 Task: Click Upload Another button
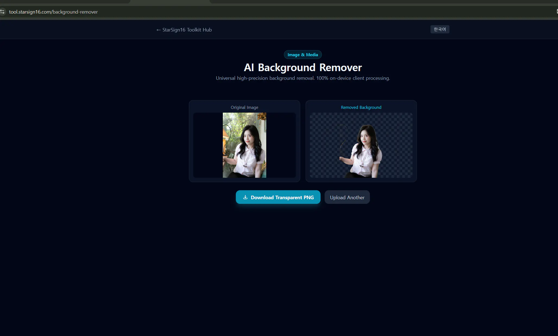click(347, 197)
